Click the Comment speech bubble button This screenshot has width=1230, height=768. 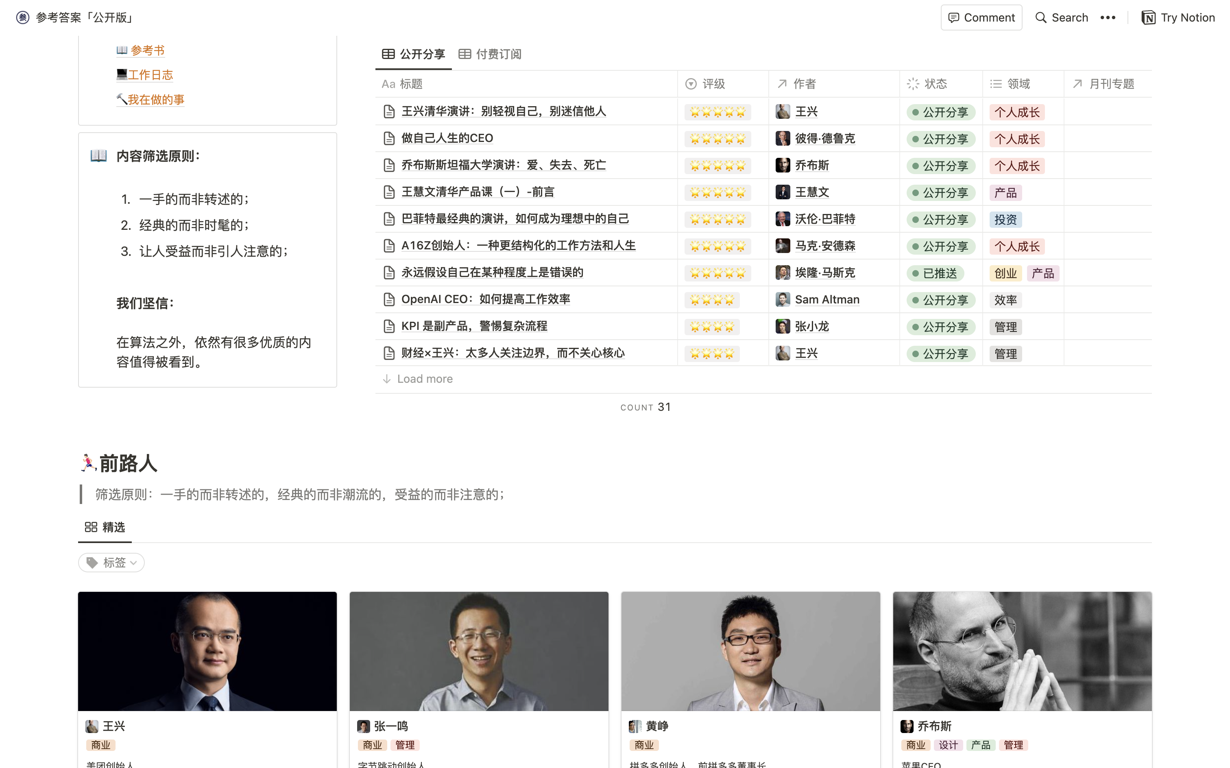[981, 18]
